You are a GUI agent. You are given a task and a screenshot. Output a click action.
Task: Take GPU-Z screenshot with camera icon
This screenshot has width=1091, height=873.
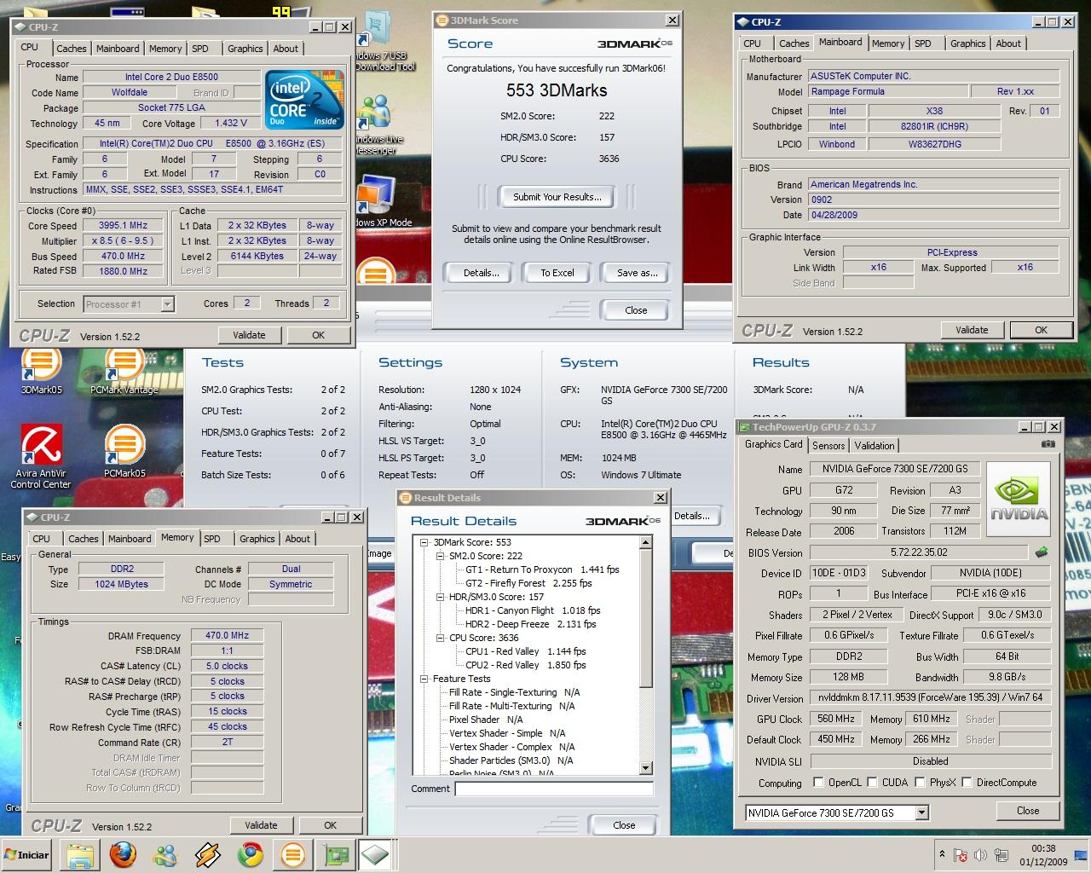(1048, 444)
